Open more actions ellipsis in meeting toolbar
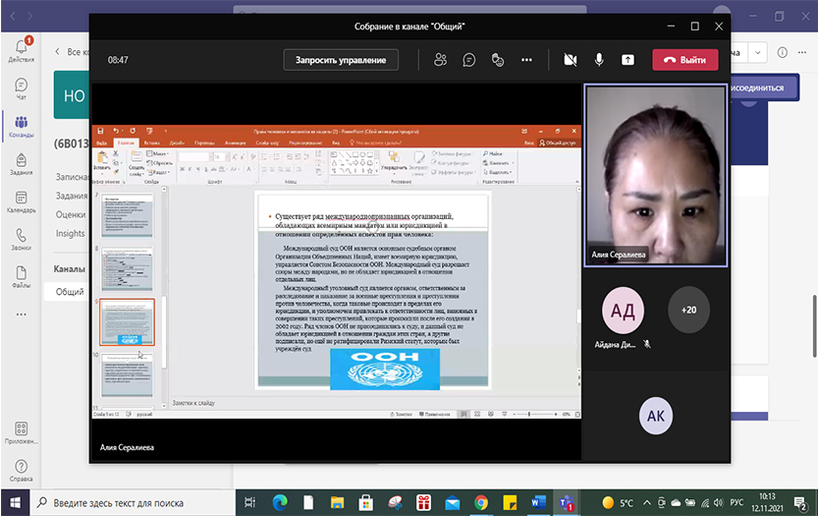This screenshot has width=818, height=516. click(x=526, y=60)
